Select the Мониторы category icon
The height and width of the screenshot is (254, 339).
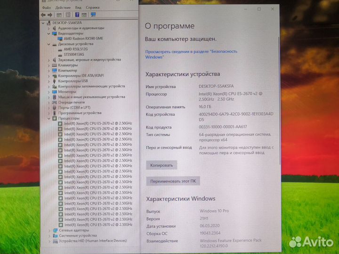[55, 92]
